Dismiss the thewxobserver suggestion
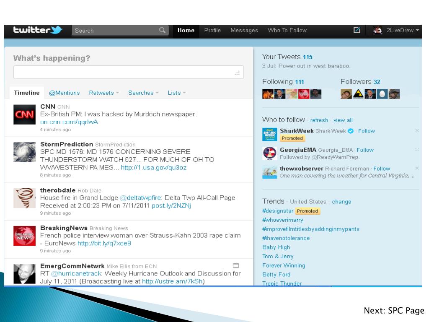This screenshot has height=322, width=429. point(417,168)
